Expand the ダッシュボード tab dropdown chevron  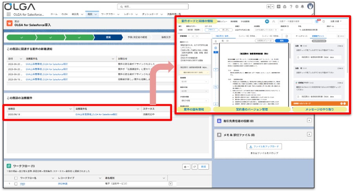pos(162,14)
